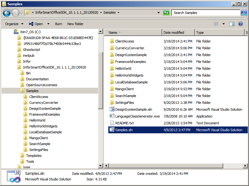The height and width of the screenshot is (186, 249).
Task: Select the README.txt file icon
Action: (112, 123)
